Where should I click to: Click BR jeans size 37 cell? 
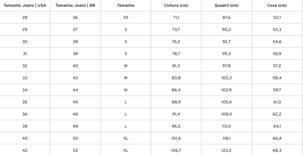pos(75,29)
